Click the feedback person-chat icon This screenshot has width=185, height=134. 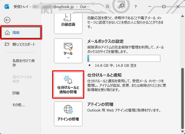click(121, 7)
